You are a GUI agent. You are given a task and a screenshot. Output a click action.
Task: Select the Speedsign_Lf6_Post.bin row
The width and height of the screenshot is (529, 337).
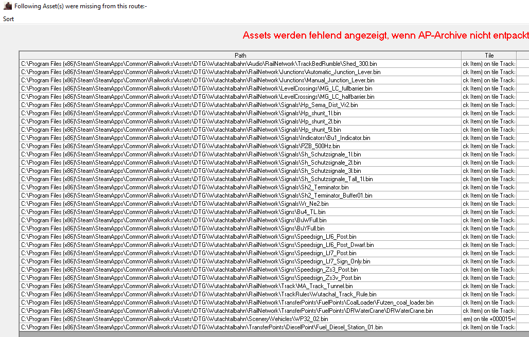pyautogui.click(x=240, y=237)
